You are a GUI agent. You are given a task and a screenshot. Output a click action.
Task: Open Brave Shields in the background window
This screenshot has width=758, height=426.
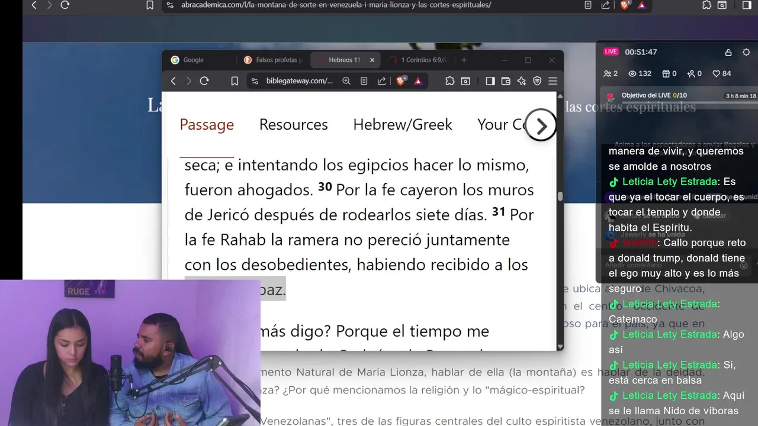click(x=625, y=5)
